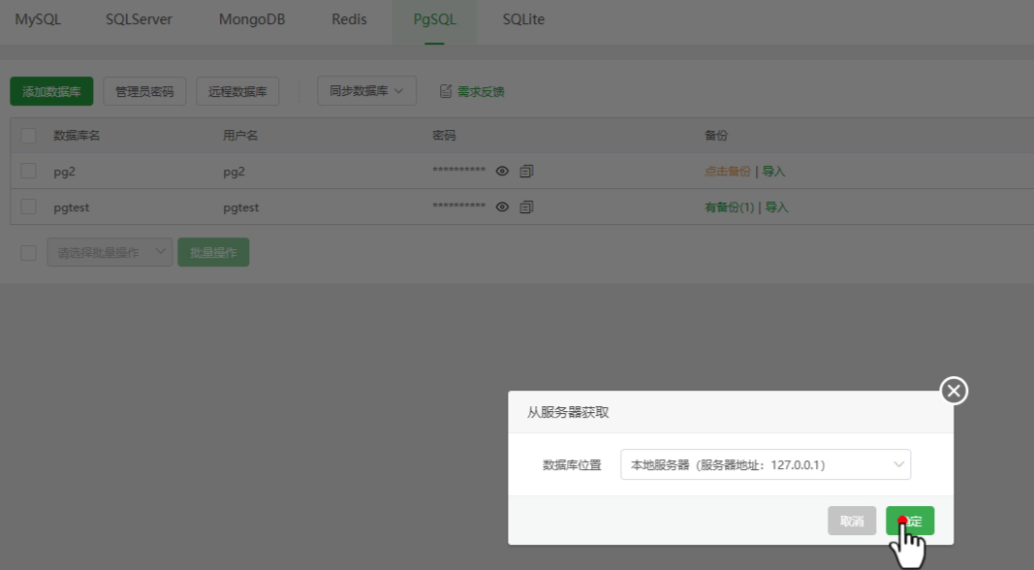The width and height of the screenshot is (1034, 570).
Task: Click the 备份 column header
Action: tap(716, 136)
